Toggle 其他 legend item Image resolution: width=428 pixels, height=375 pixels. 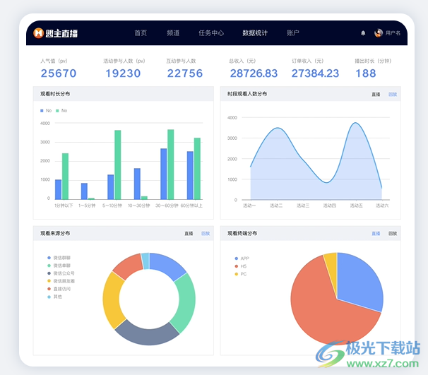(x=54, y=297)
